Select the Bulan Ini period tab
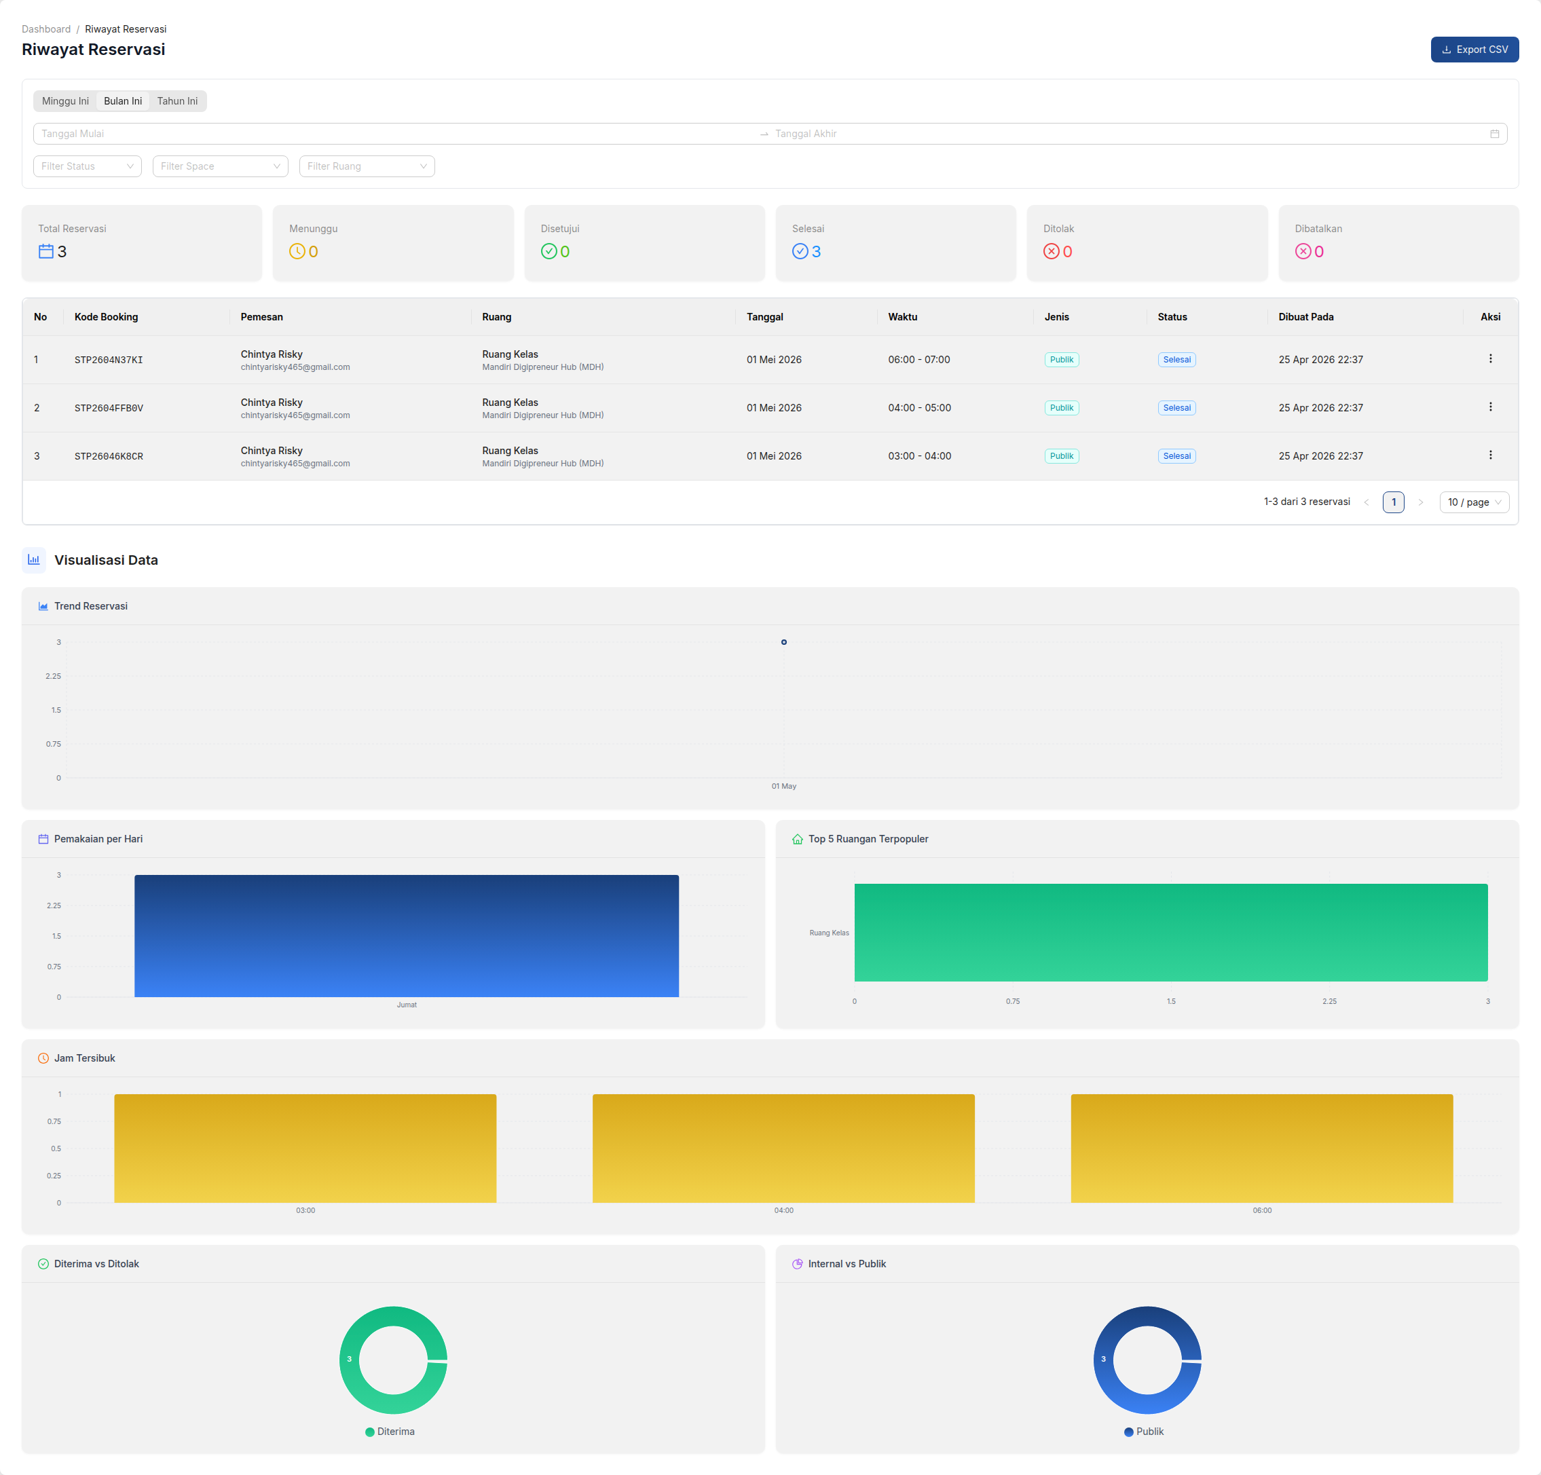The width and height of the screenshot is (1541, 1475). [123, 101]
